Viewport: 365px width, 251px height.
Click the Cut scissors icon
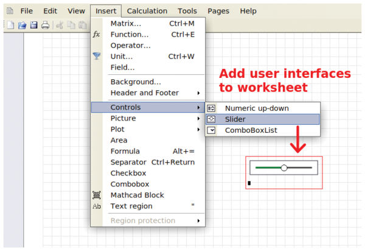[60, 24]
